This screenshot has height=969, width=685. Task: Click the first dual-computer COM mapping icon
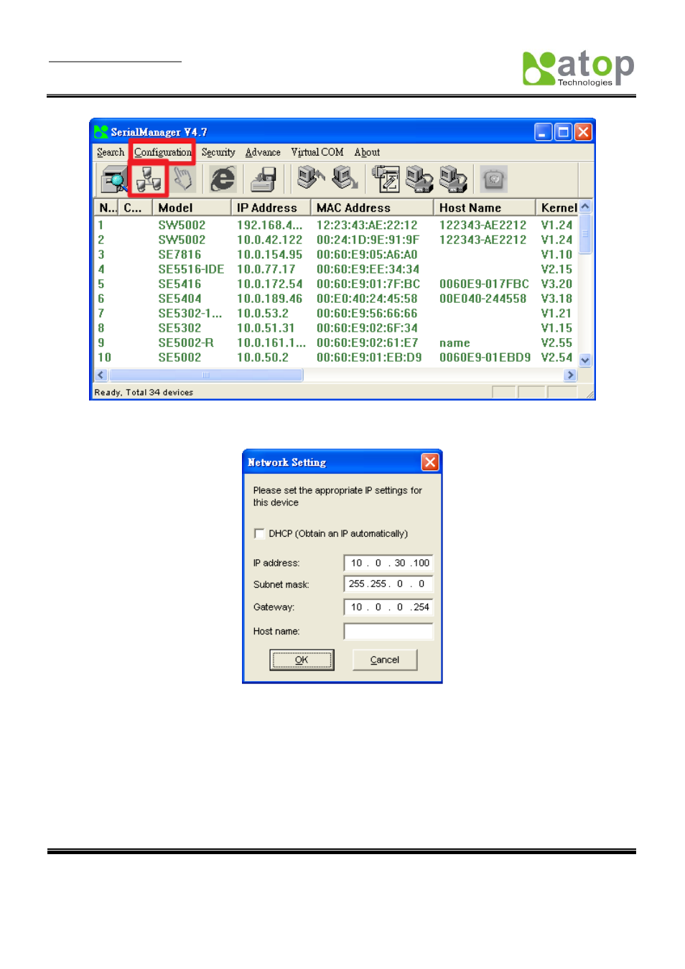click(419, 179)
